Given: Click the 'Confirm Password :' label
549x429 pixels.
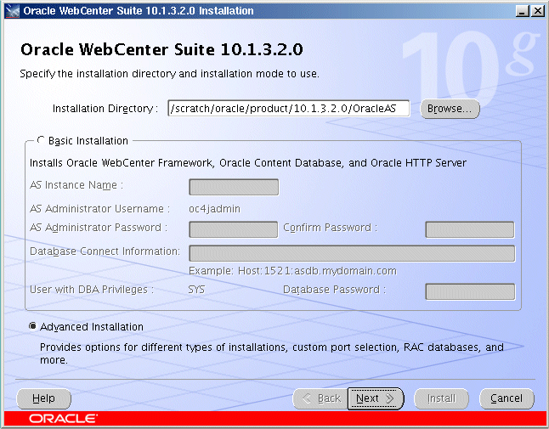Looking at the screenshot, I should point(331,228).
